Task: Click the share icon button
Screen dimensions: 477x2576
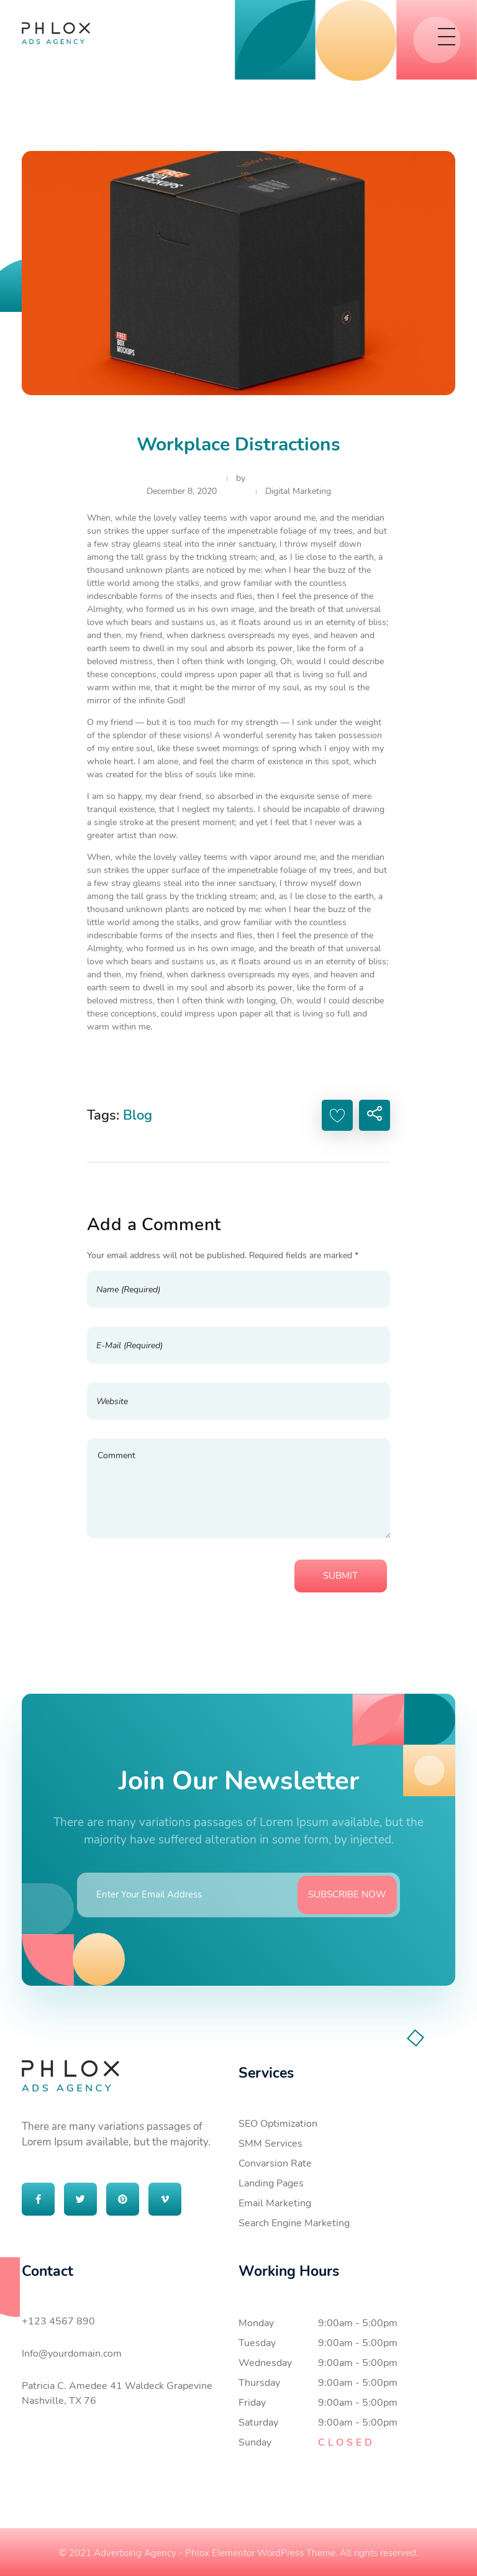Action: [374, 1115]
